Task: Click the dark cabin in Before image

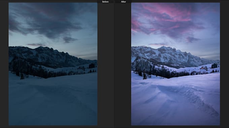Action: tap(81, 68)
